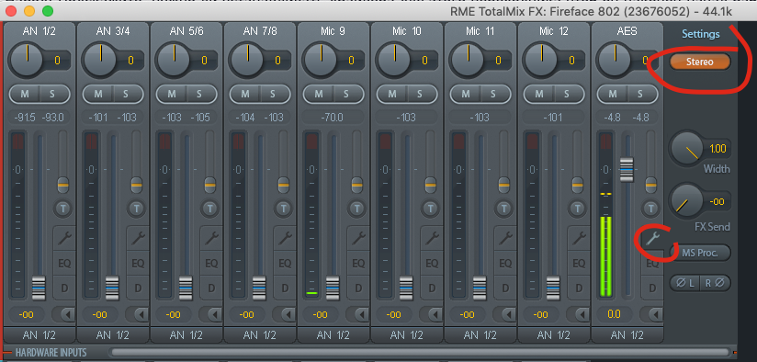Open routing arrow on Mic 12 channel
Image resolution: width=757 pixels, height=362 pixels.
[577, 315]
